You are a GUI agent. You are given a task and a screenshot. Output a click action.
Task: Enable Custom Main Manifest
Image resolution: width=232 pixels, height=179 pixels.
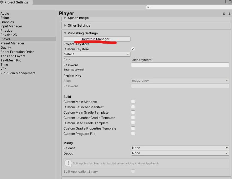point(133,102)
